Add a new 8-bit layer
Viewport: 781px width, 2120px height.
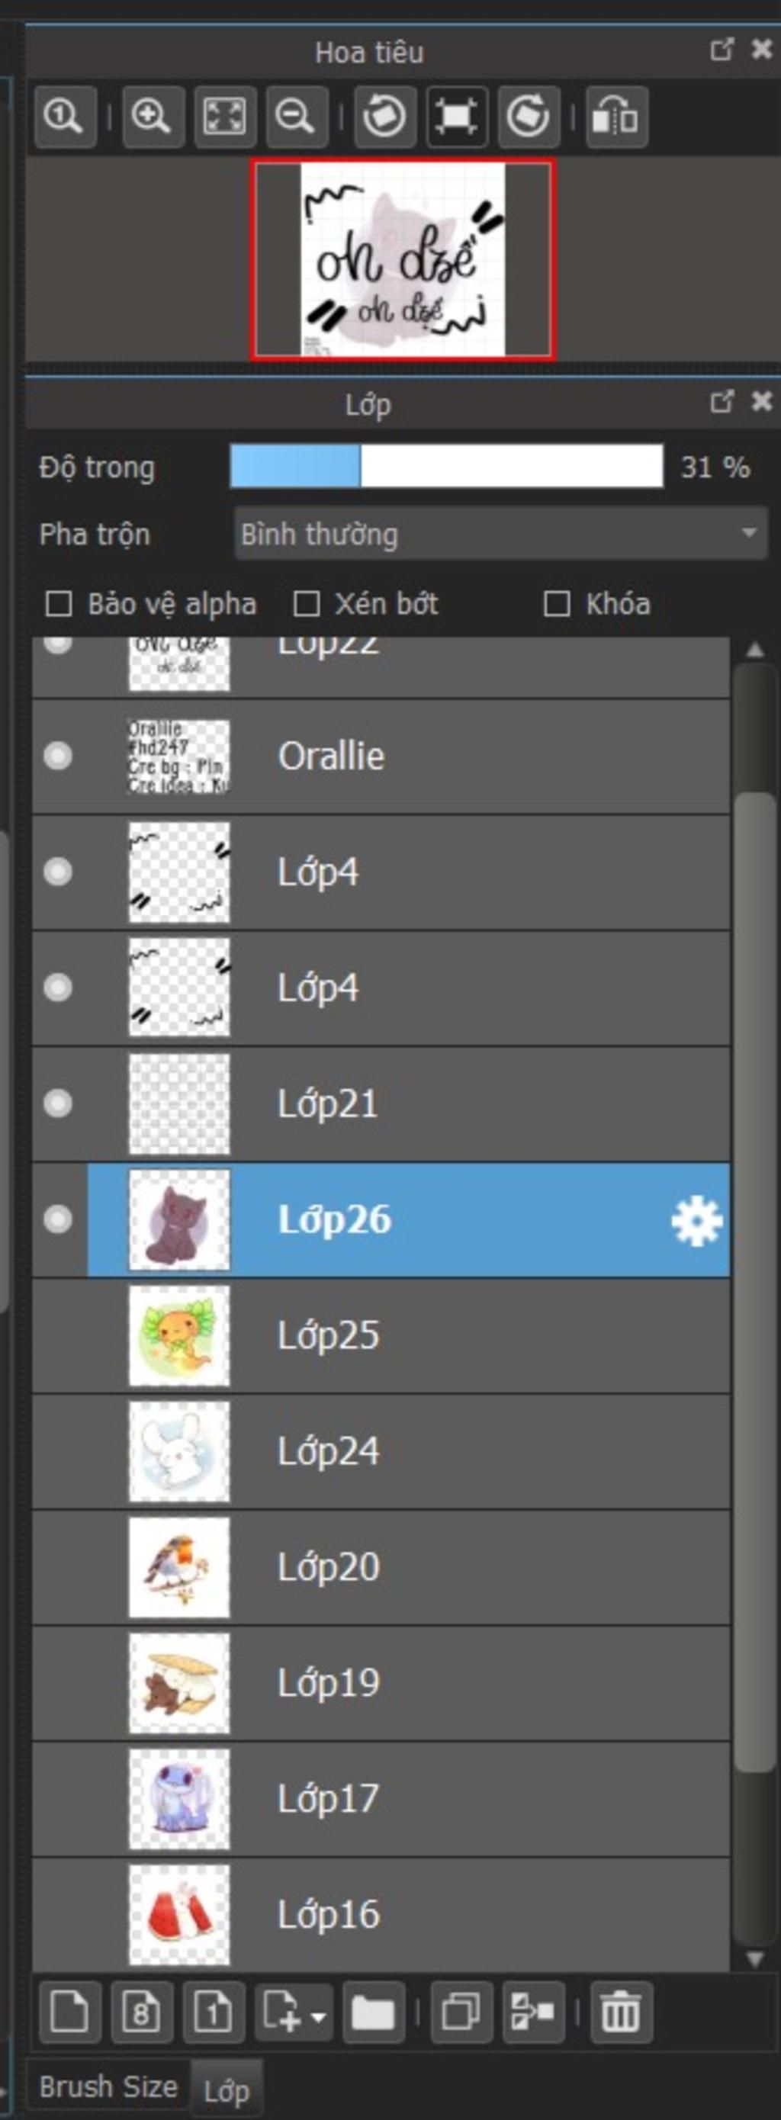click(142, 2012)
